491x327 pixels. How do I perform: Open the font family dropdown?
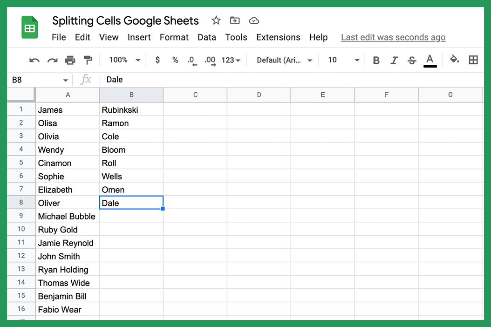pos(283,60)
